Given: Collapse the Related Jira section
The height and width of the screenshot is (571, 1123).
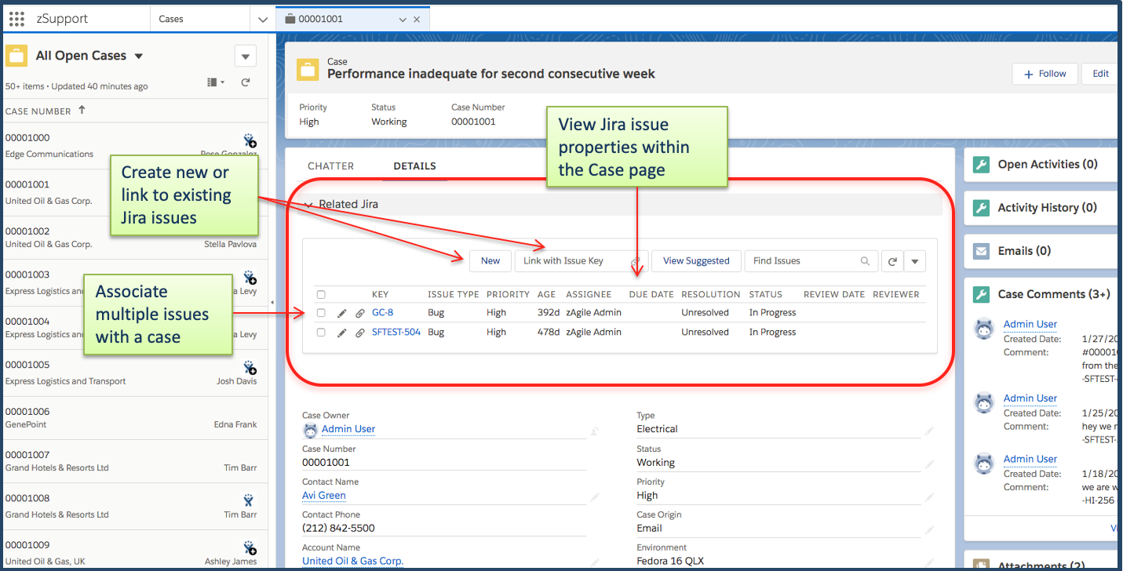Looking at the screenshot, I should tap(308, 205).
